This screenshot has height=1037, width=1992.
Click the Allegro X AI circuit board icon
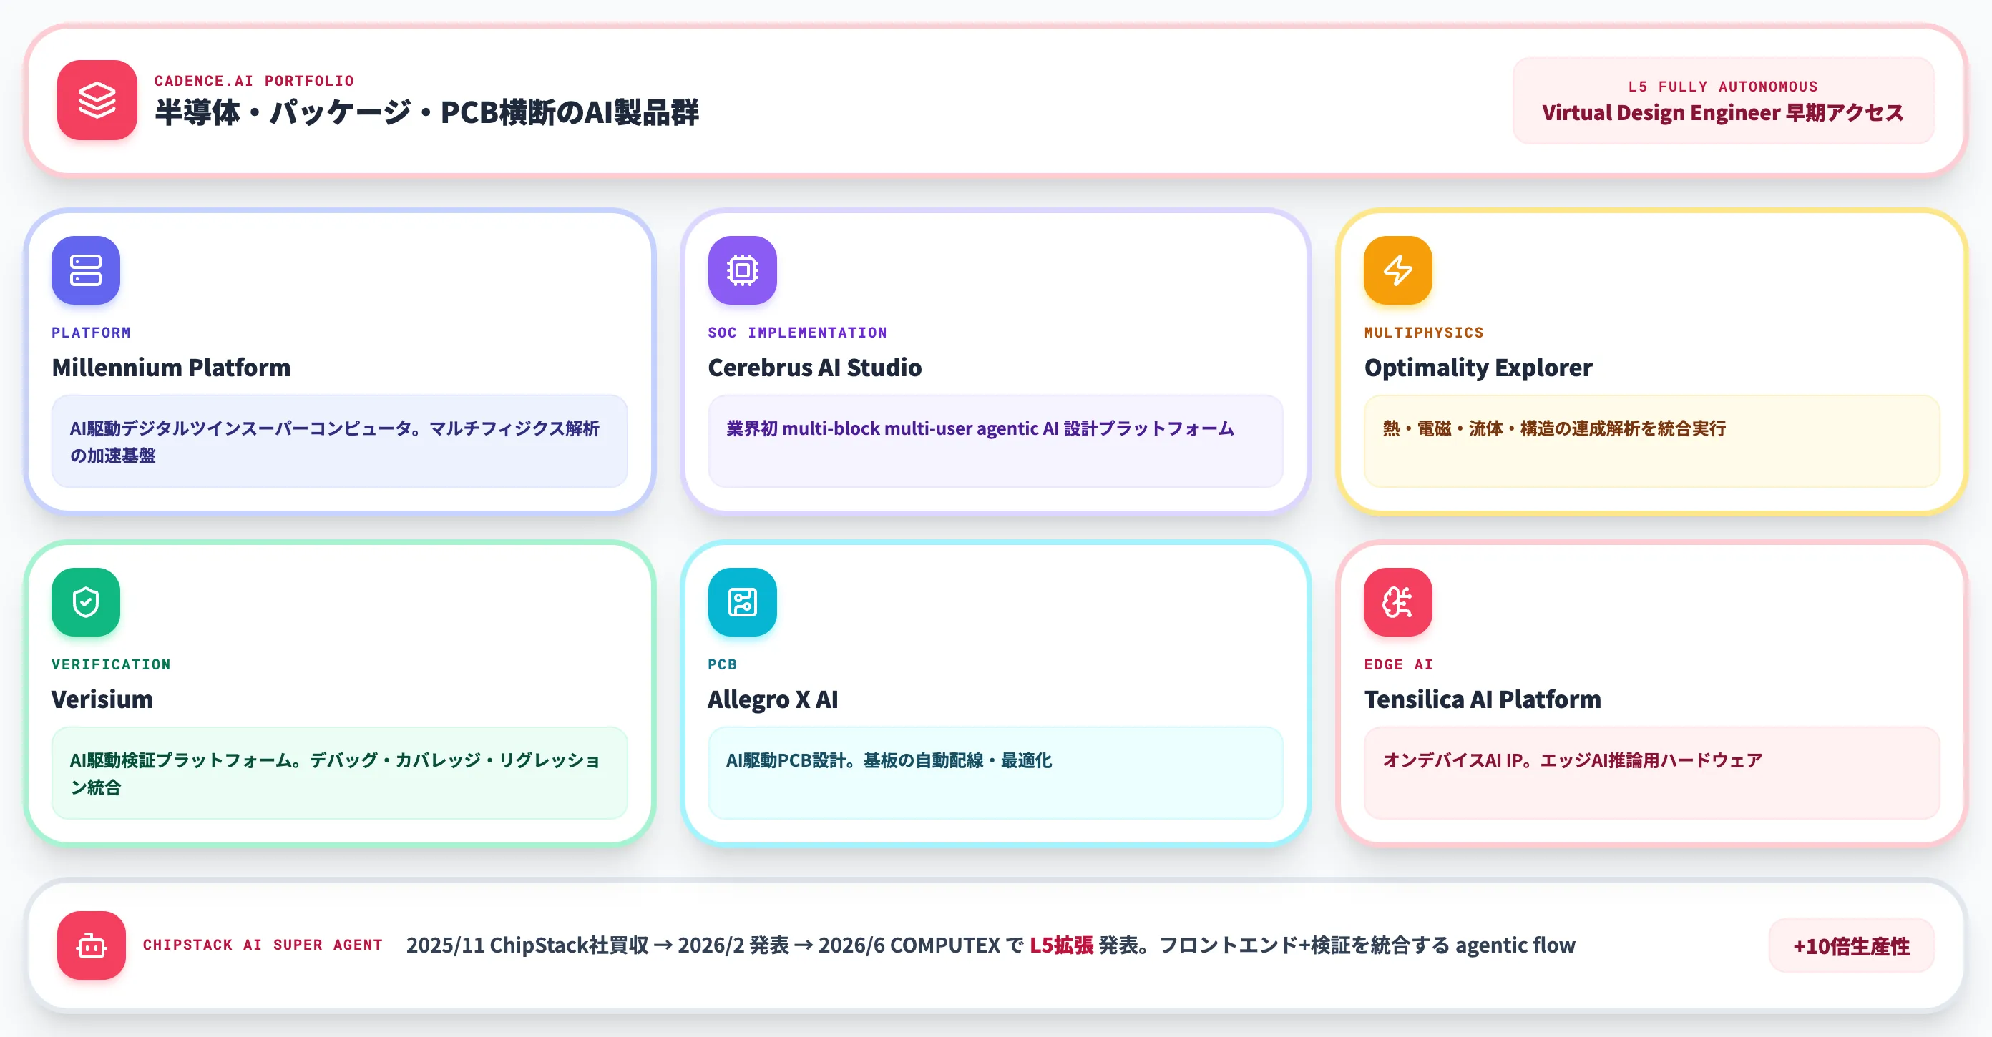(743, 602)
